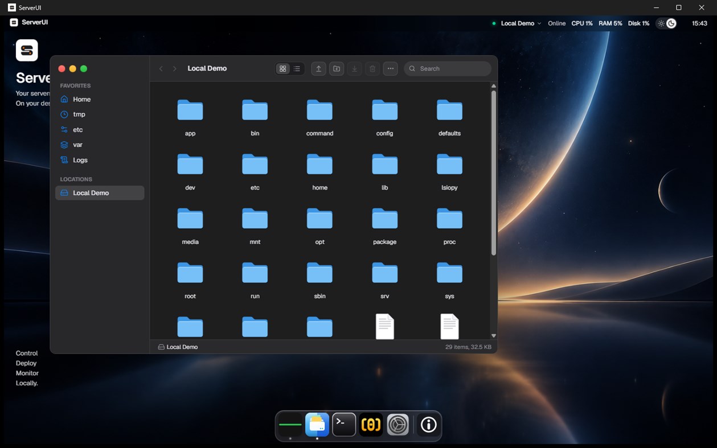Select the lsiopy folder icon
This screenshot has height=448, width=717.
[x=449, y=164]
